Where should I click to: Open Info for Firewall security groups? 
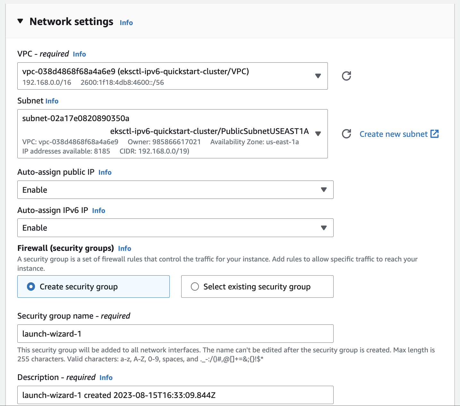tap(124, 248)
